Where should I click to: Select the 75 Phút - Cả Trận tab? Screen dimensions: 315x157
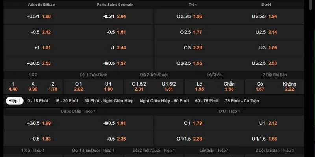(242, 101)
